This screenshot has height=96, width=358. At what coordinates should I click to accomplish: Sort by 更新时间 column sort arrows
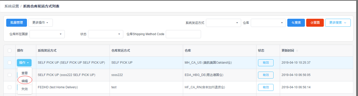coord(297,51)
